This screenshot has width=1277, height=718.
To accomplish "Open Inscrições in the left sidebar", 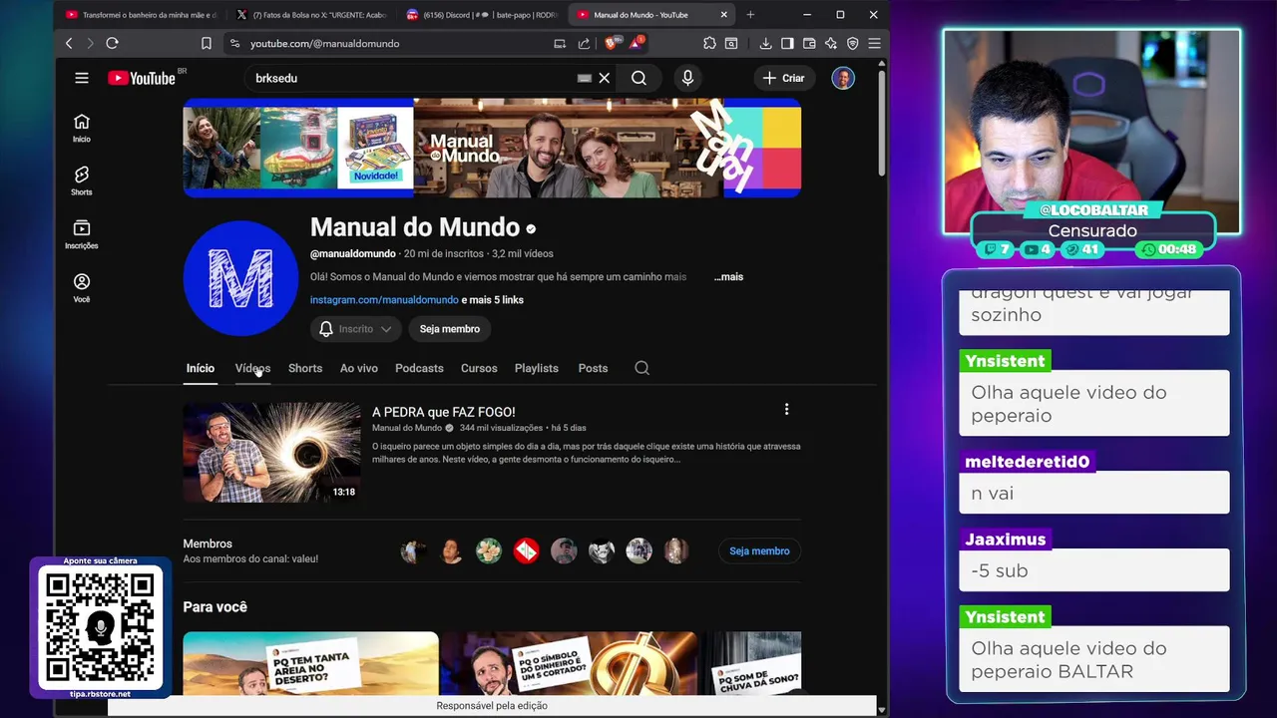I will coord(82,234).
